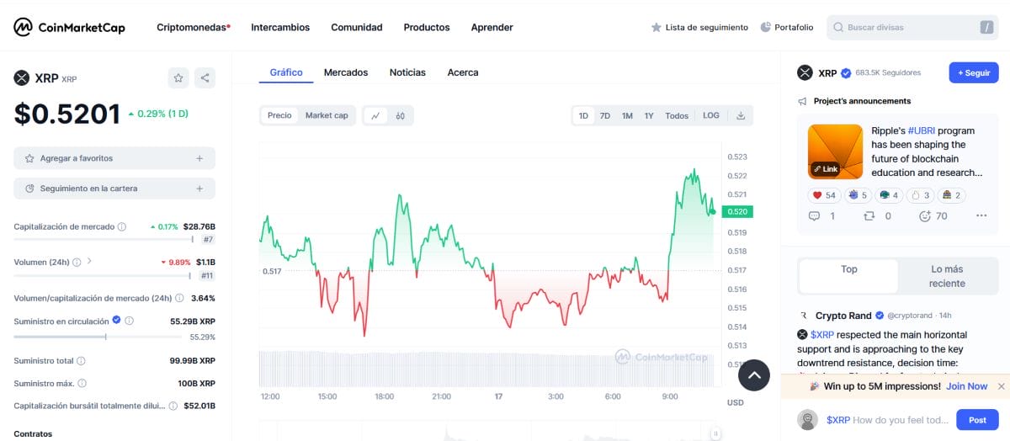Screen dimensions: 1010x441
Task: Click the comment icon on announcement
Action: (x=814, y=215)
